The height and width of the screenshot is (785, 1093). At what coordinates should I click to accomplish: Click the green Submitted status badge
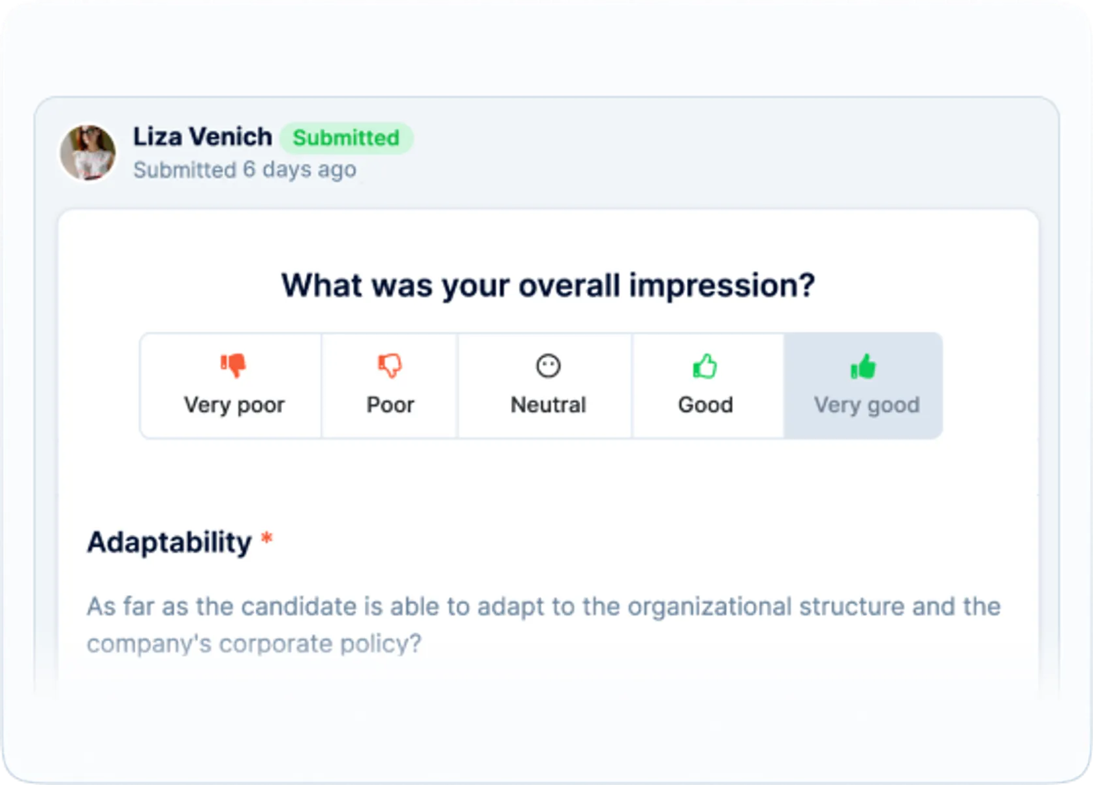click(346, 138)
